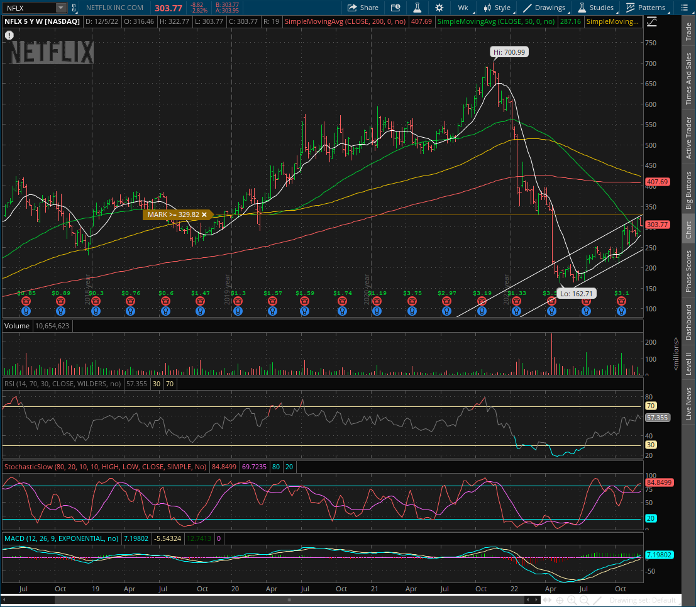
Task: Click the Hi: 700.99 price bubble
Action: tap(509, 52)
